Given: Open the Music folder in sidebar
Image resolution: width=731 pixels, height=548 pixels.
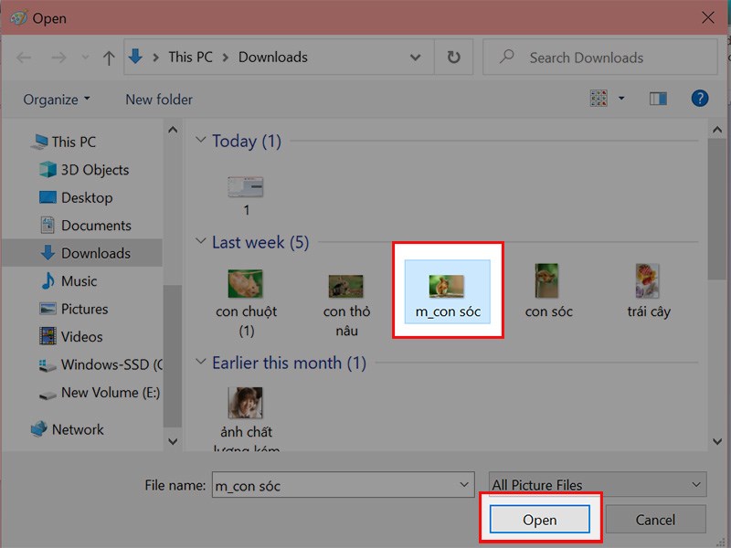Looking at the screenshot, I should point(79,281).
